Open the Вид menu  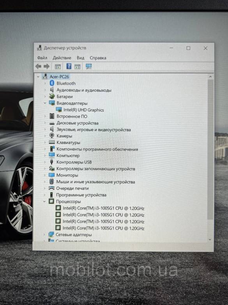80,58
